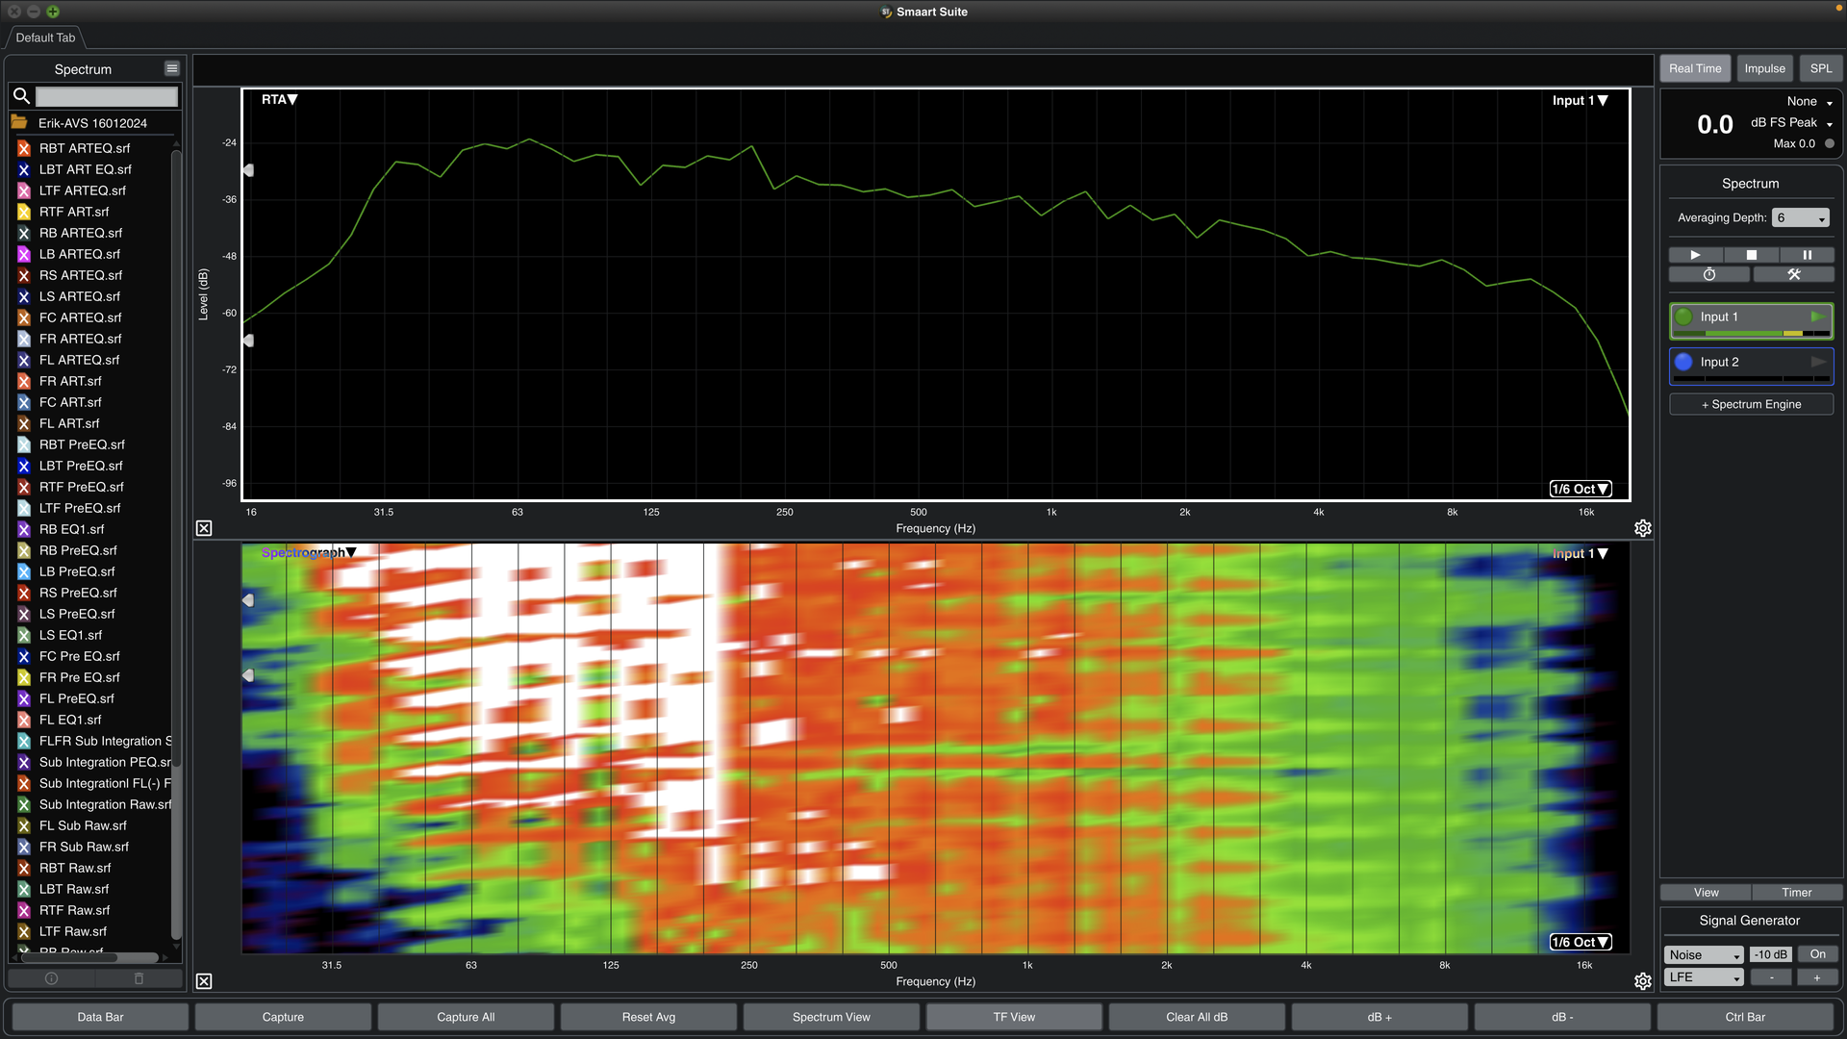Click the trash icon below file list
1847x1039 pixels.
pos(139,978)
